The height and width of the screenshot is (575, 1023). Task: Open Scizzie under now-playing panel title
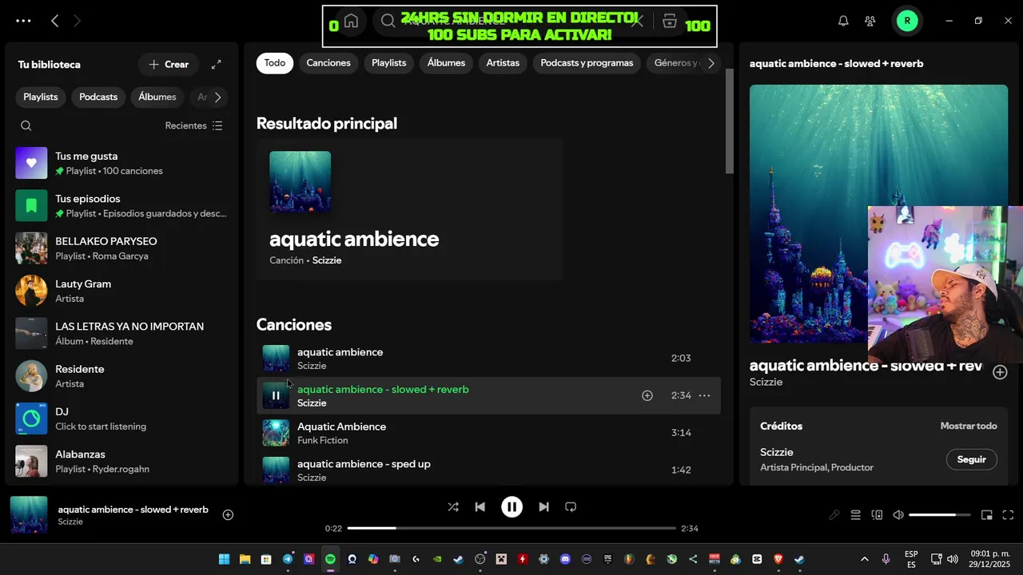coord(766,382)
